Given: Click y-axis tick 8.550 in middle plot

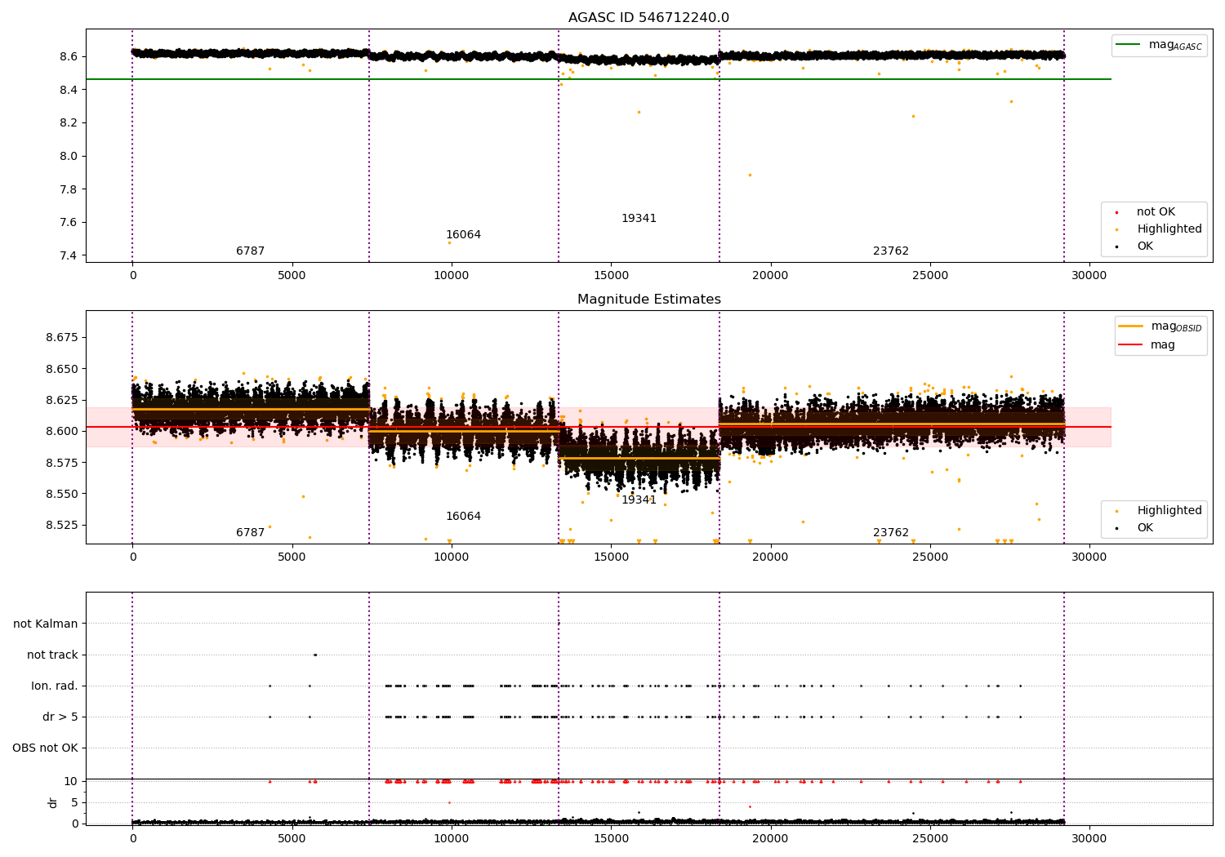Looking at the screenshot, I should (x=62, y=494).
